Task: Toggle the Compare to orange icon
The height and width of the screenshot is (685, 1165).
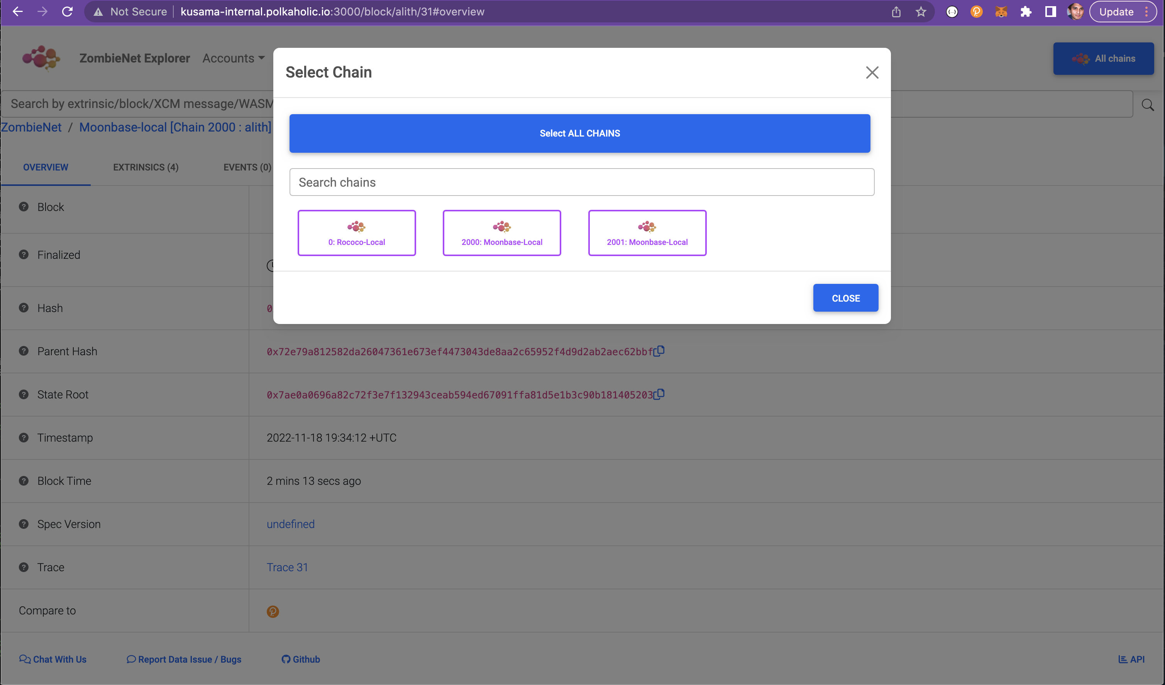Action: click(x=273, y=612)
